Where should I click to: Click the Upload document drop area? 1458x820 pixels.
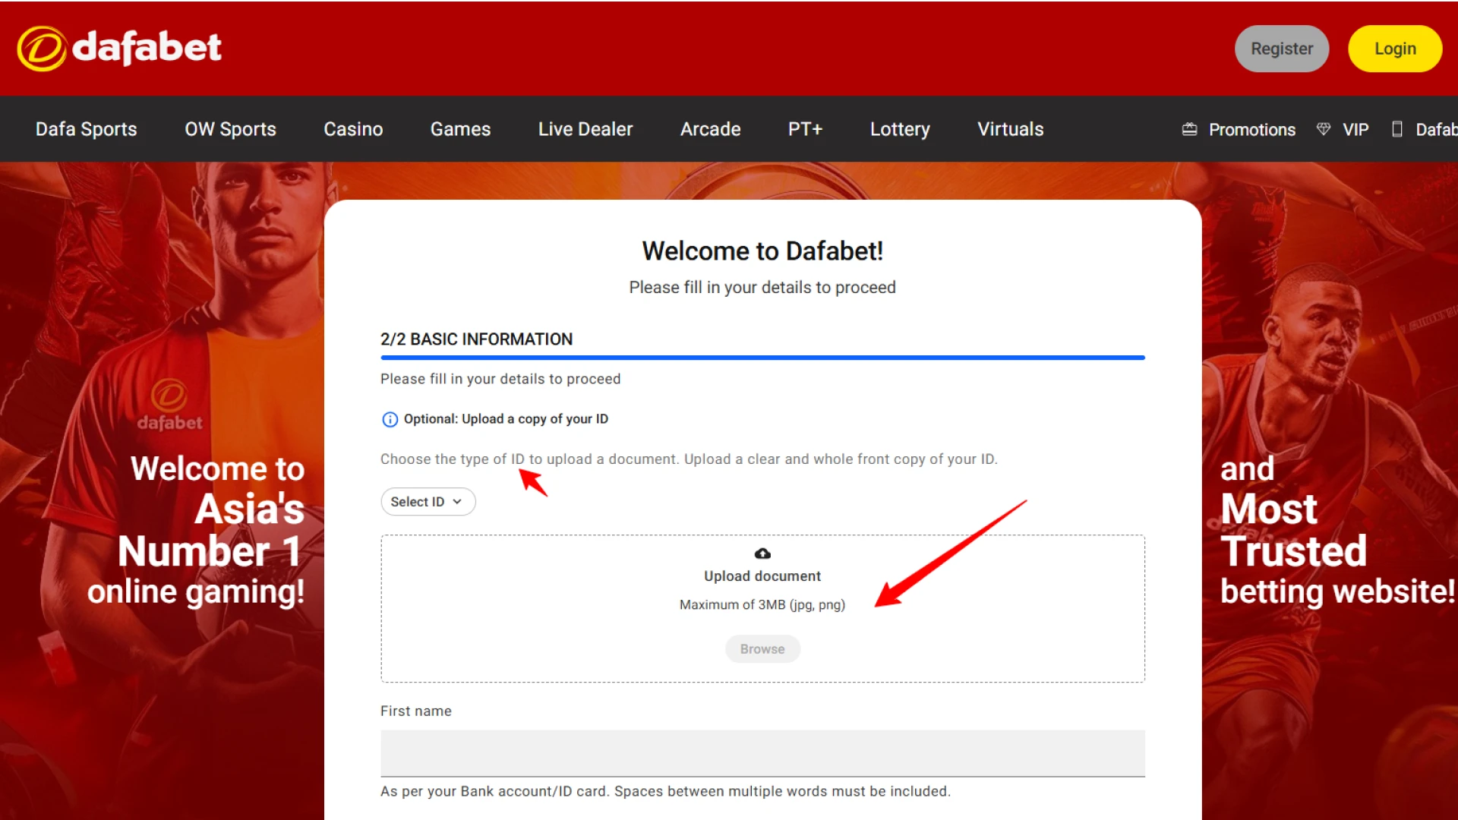point(762,608)
